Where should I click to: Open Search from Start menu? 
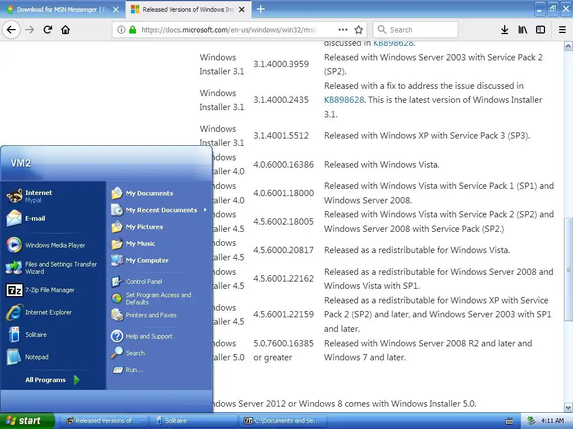click(x=159, y=353)
